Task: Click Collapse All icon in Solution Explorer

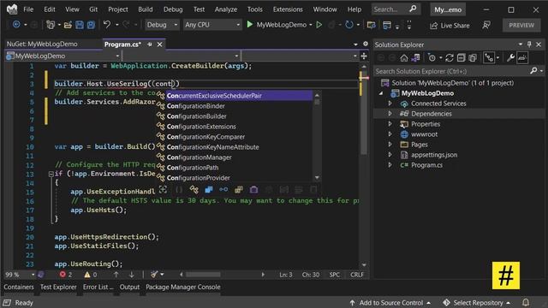Action: (x=461, y=58)
